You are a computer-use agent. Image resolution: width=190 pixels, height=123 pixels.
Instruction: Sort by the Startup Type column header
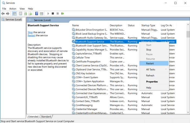[150, 25]
